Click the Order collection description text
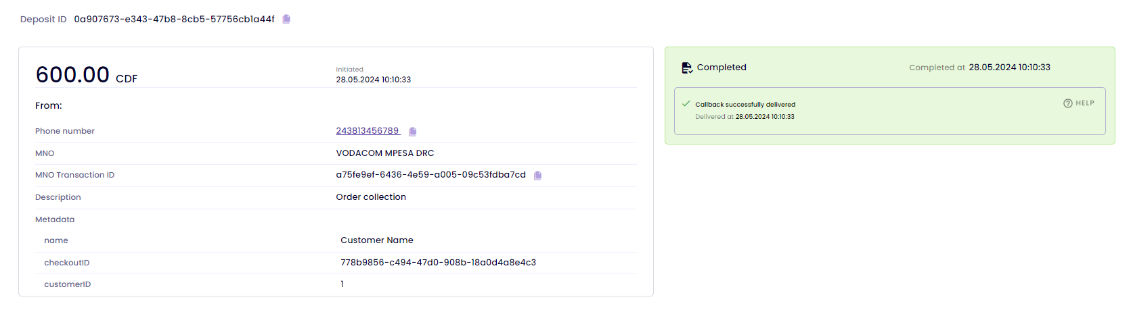The width and height of the screenshot is (1131, 312). coord(371,197)
